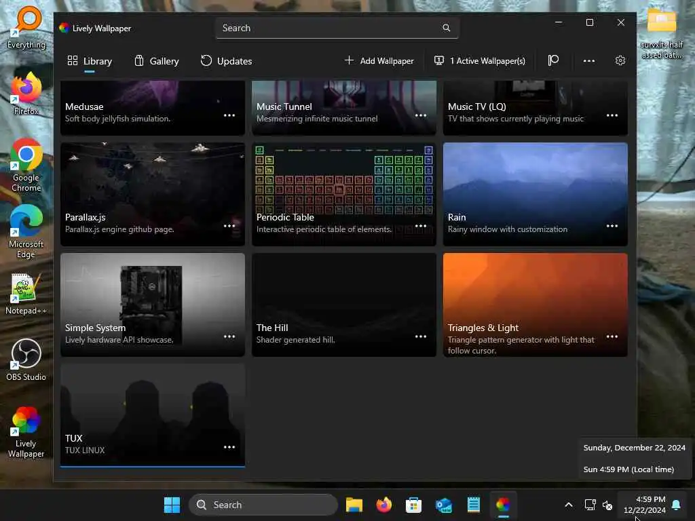Open File Explorer from the taskbar
Screen dimensions: 695x521
click(354, 505)
